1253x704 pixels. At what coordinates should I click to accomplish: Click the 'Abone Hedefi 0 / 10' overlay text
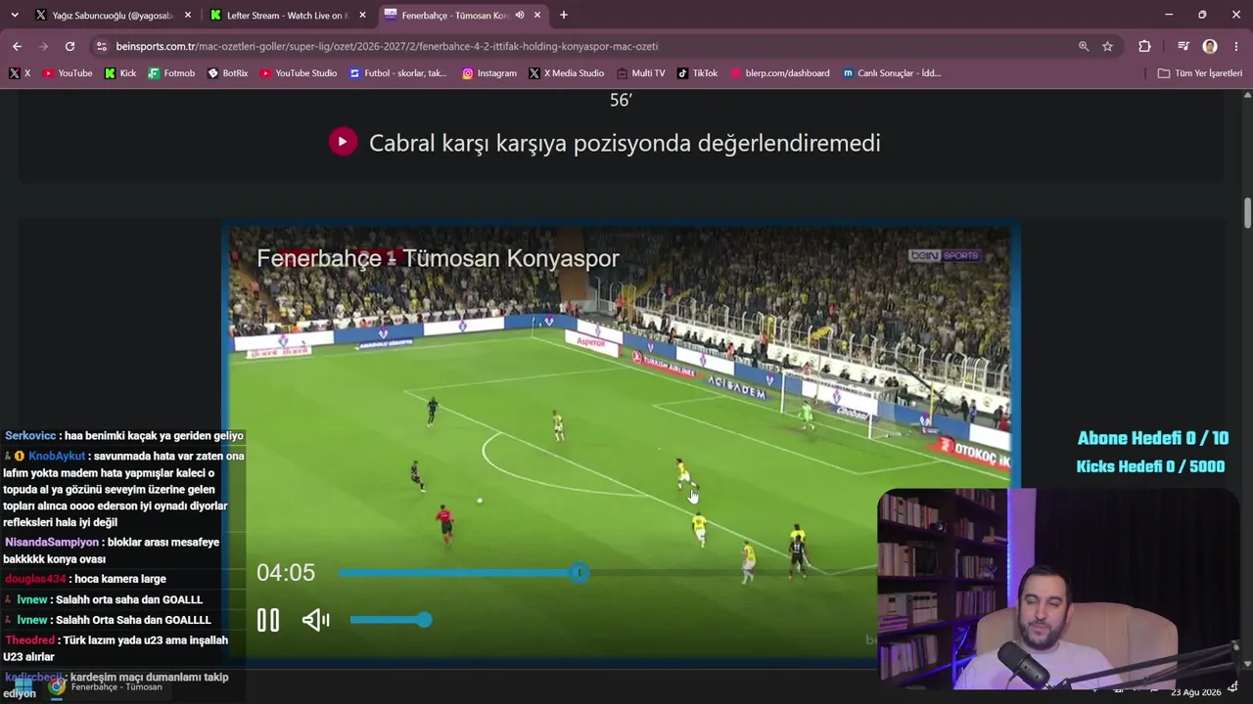point(1152,439)
